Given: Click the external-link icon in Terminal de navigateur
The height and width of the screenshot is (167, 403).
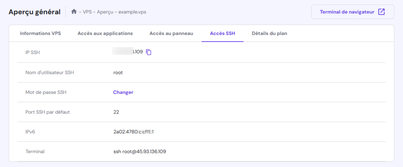Looking at the screenshot, I should (381, 12).
